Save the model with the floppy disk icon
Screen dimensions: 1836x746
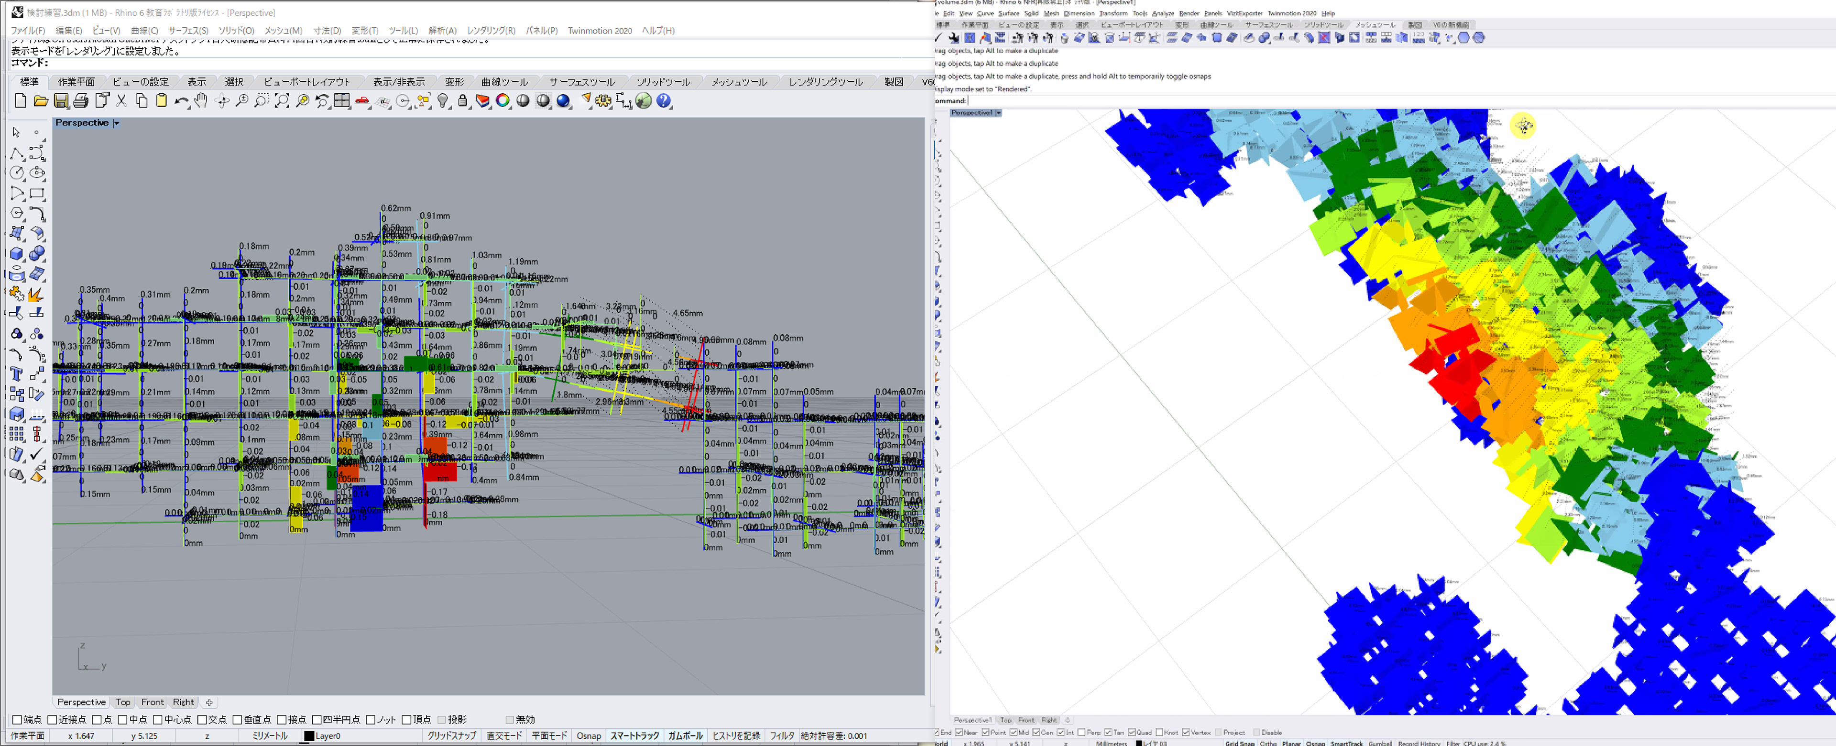click(61, 101)
